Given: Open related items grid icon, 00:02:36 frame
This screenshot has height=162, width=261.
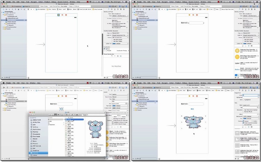Looking at the screenshot, I should [x=29, y=9].
